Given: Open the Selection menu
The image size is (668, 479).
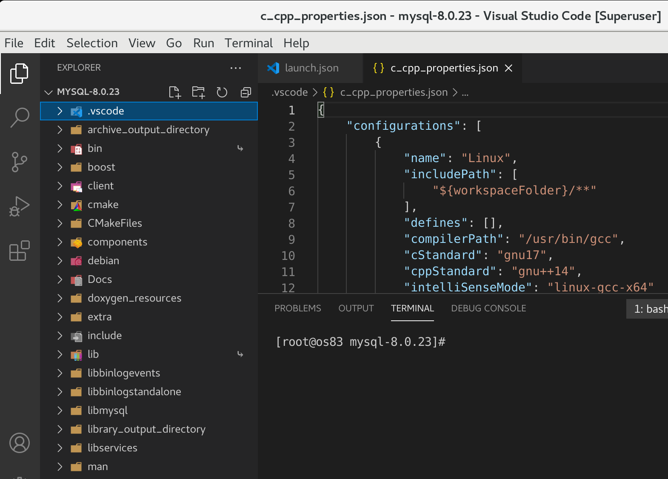Looking at the screenshot, I should (x=92, y=43).
